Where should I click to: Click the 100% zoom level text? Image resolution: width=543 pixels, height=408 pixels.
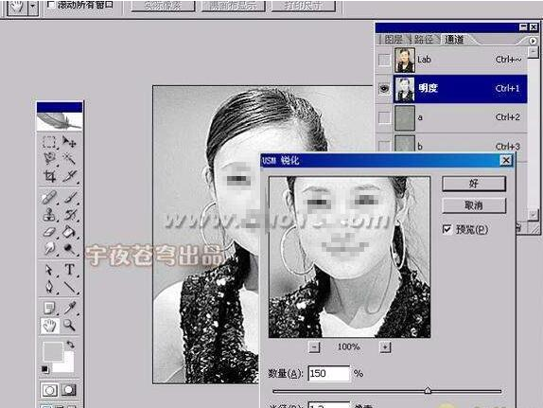pyautogui.click(x=349, y=346)
